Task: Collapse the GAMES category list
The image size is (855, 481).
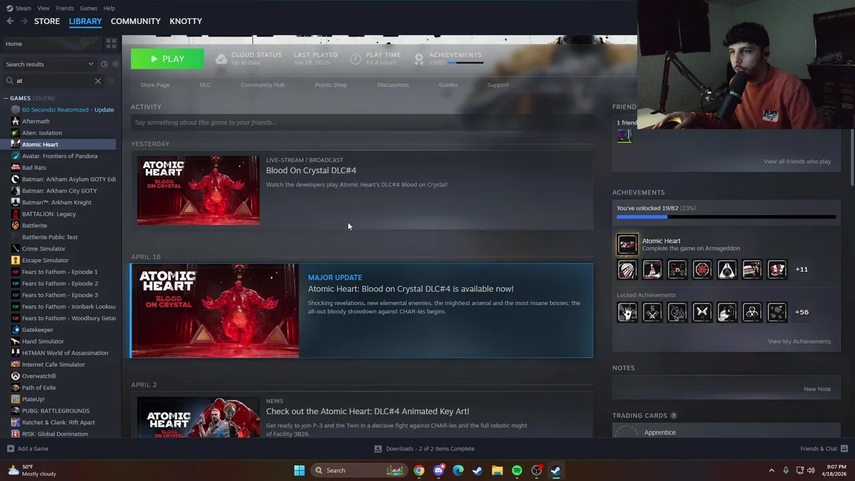Action: tap(6, 98)
